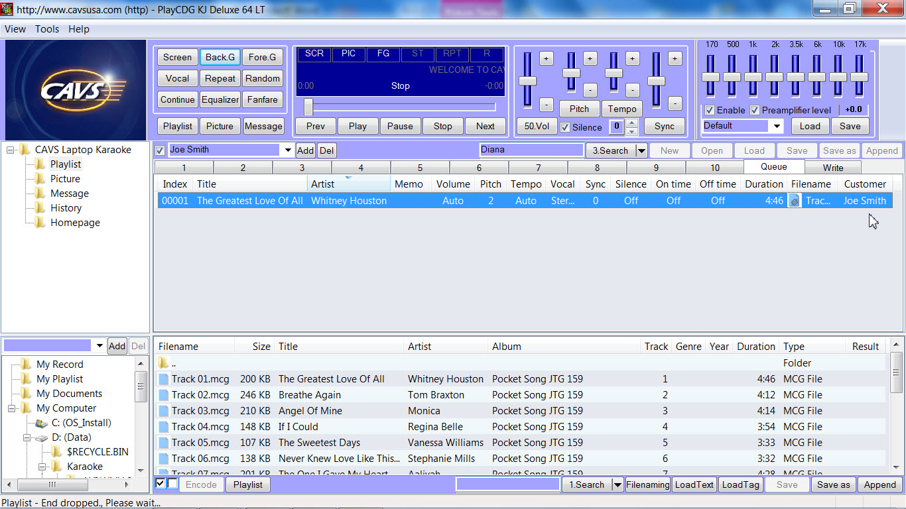Viewport: 906px width, 509px height.
Task: Click the My Documents folder icon
Action: [x=26, y=394]
